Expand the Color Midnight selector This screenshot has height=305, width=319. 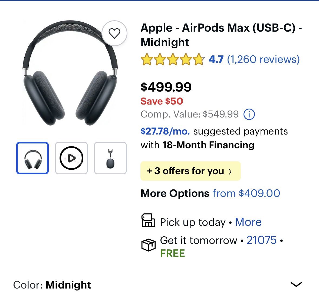297,284
